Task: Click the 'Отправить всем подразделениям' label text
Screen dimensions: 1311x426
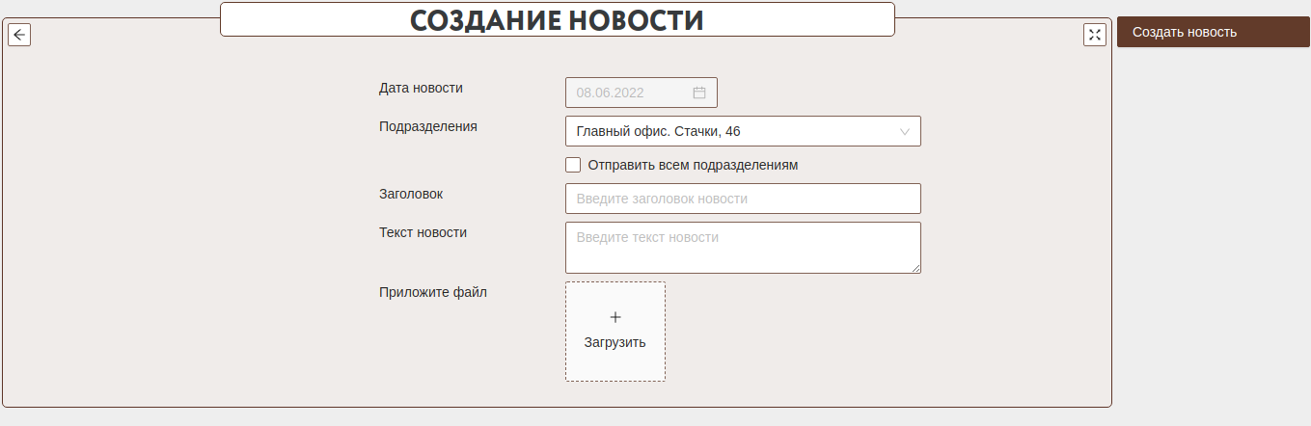Action: tap(693, 165)
